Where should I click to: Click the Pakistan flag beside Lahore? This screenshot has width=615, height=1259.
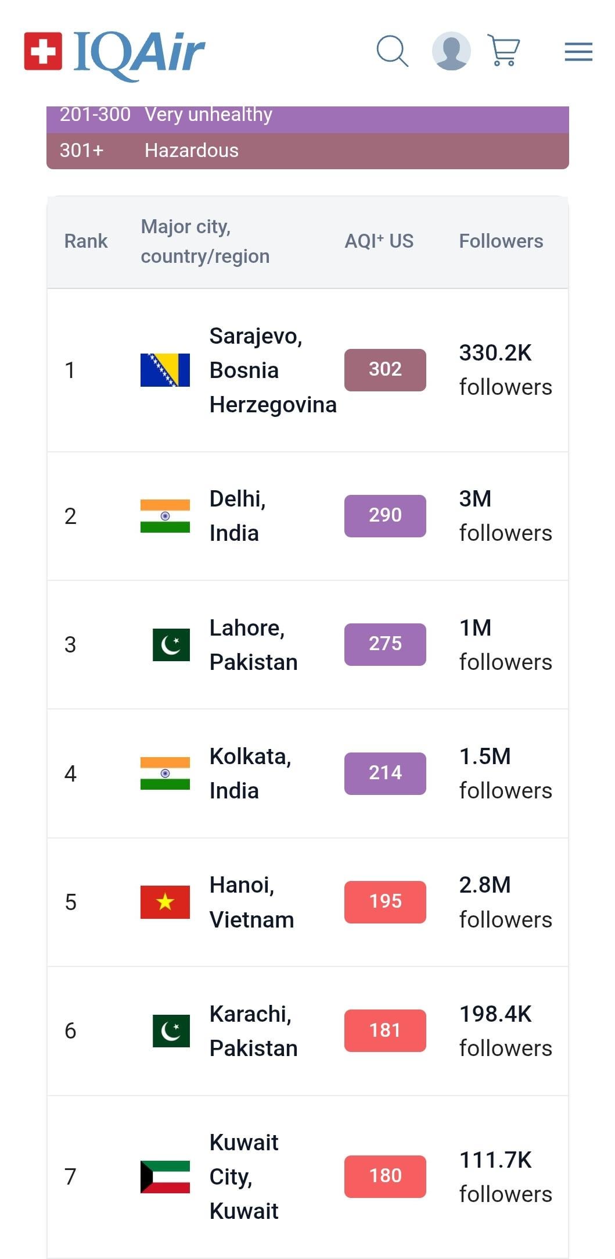(171, 644)
